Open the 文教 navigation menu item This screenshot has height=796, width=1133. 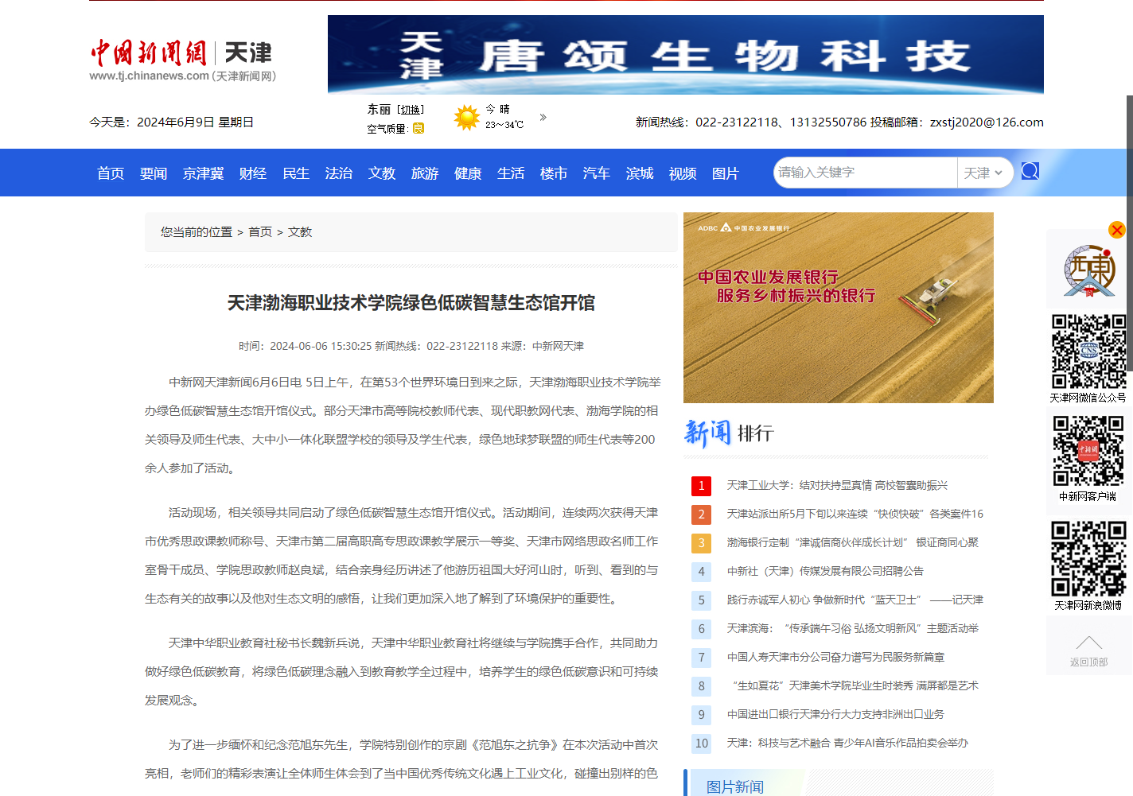click(381, 173)
